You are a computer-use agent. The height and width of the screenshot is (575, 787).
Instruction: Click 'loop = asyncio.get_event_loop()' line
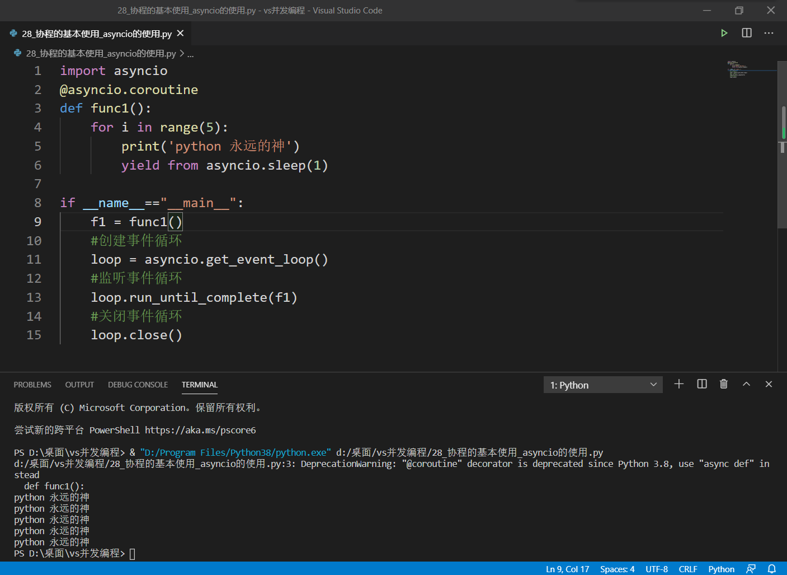209,259
